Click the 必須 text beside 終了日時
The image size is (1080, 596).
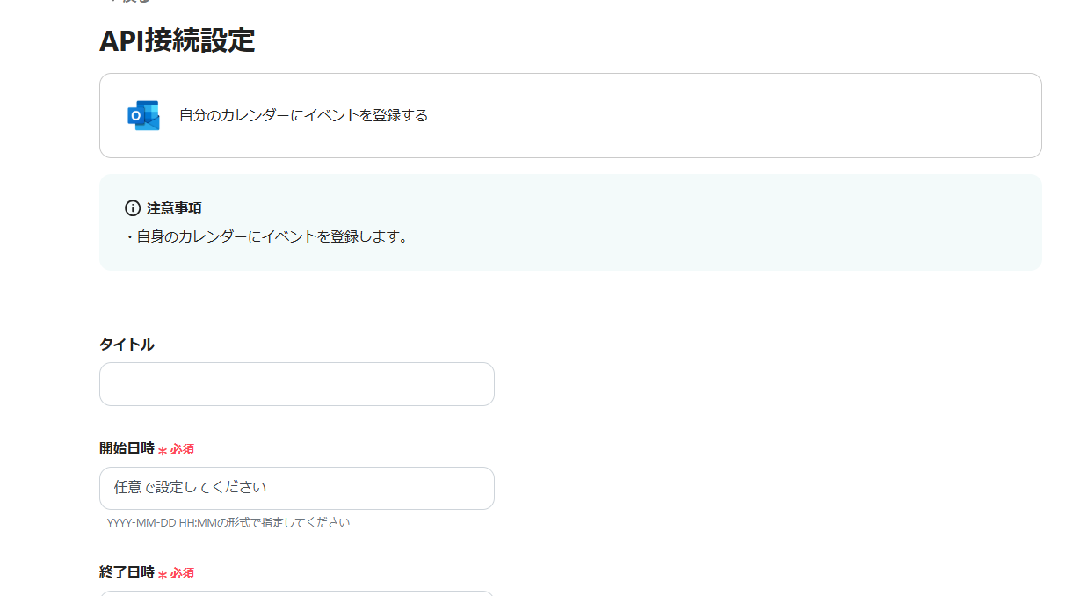182,573
